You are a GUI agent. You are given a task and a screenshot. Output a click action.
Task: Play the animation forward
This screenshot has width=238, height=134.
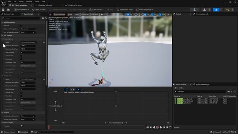point(161,127)
